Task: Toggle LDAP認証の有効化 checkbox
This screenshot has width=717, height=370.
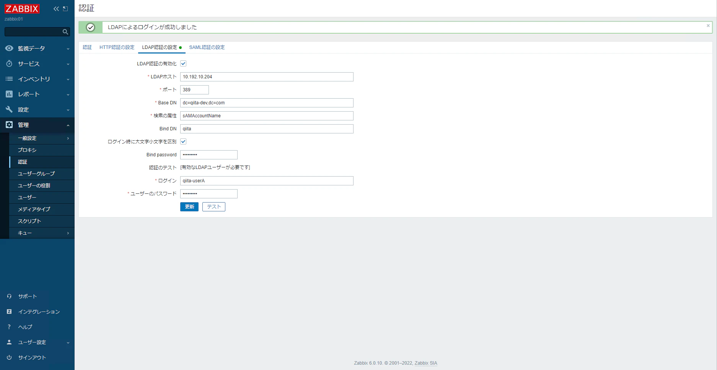Action: (x=183, y=63)
